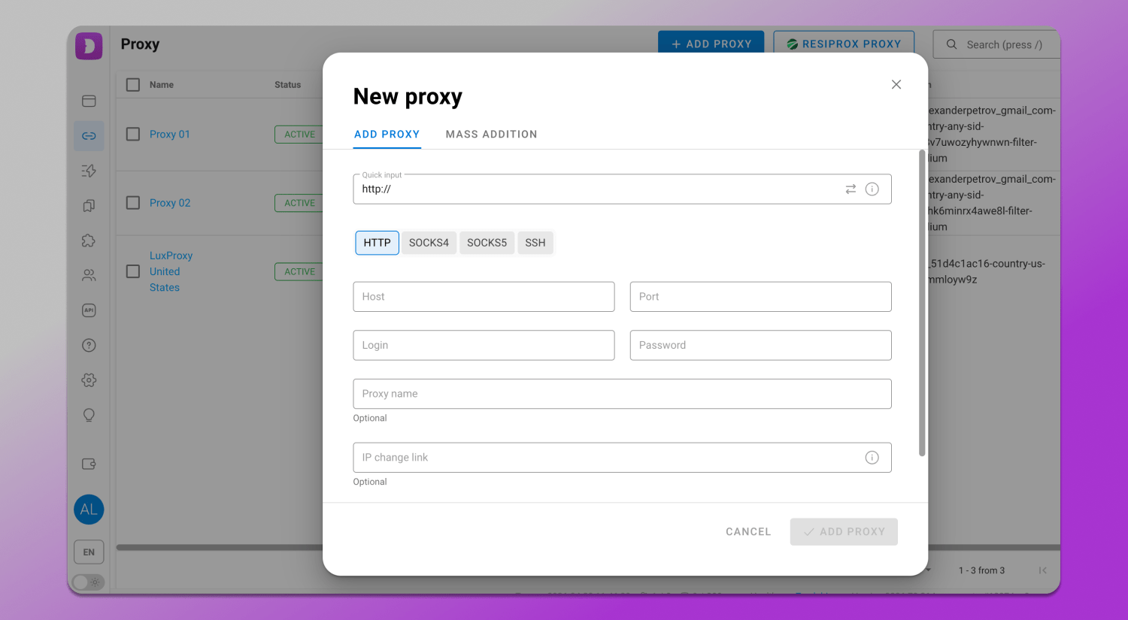Select the Add Proxy tab

click(x=387, y=135)
